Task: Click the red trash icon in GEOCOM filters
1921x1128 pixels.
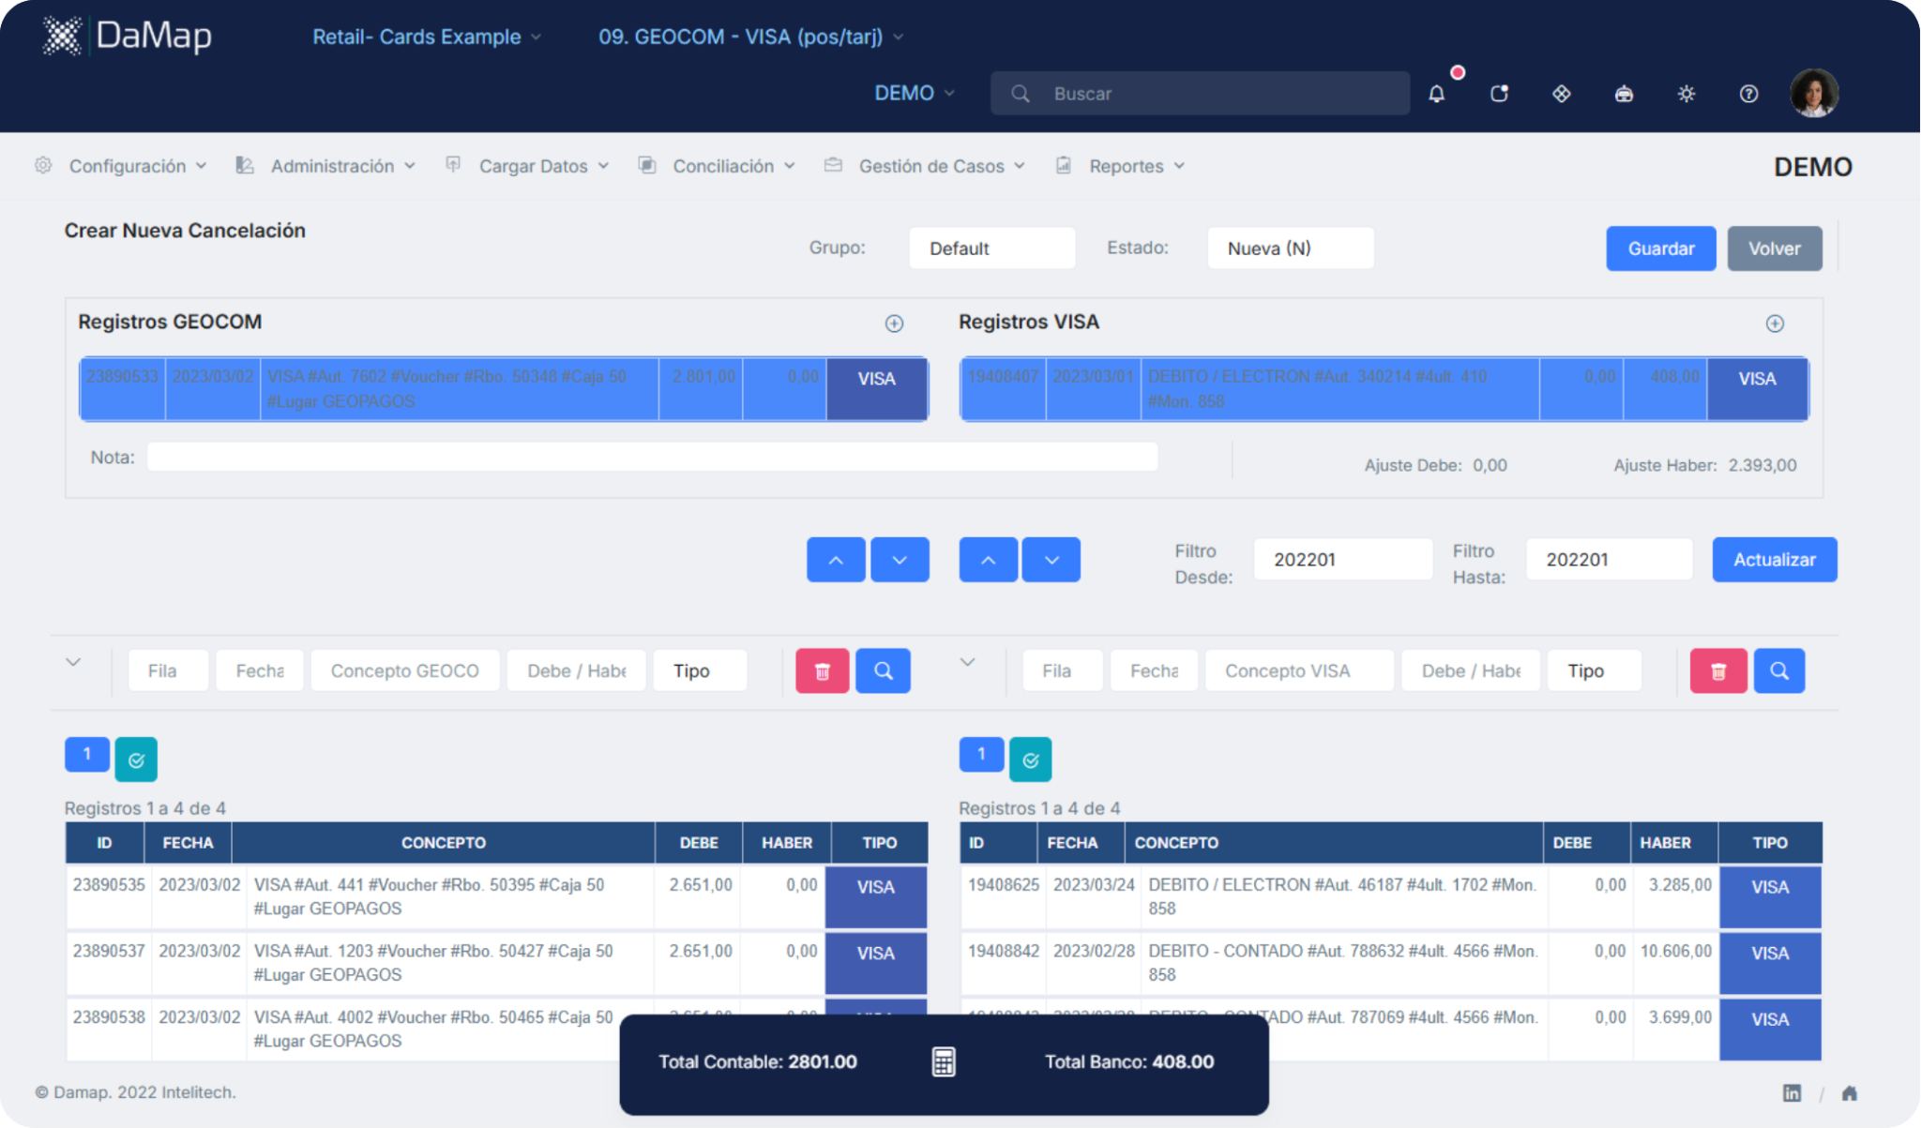Action: pos(823,671)
